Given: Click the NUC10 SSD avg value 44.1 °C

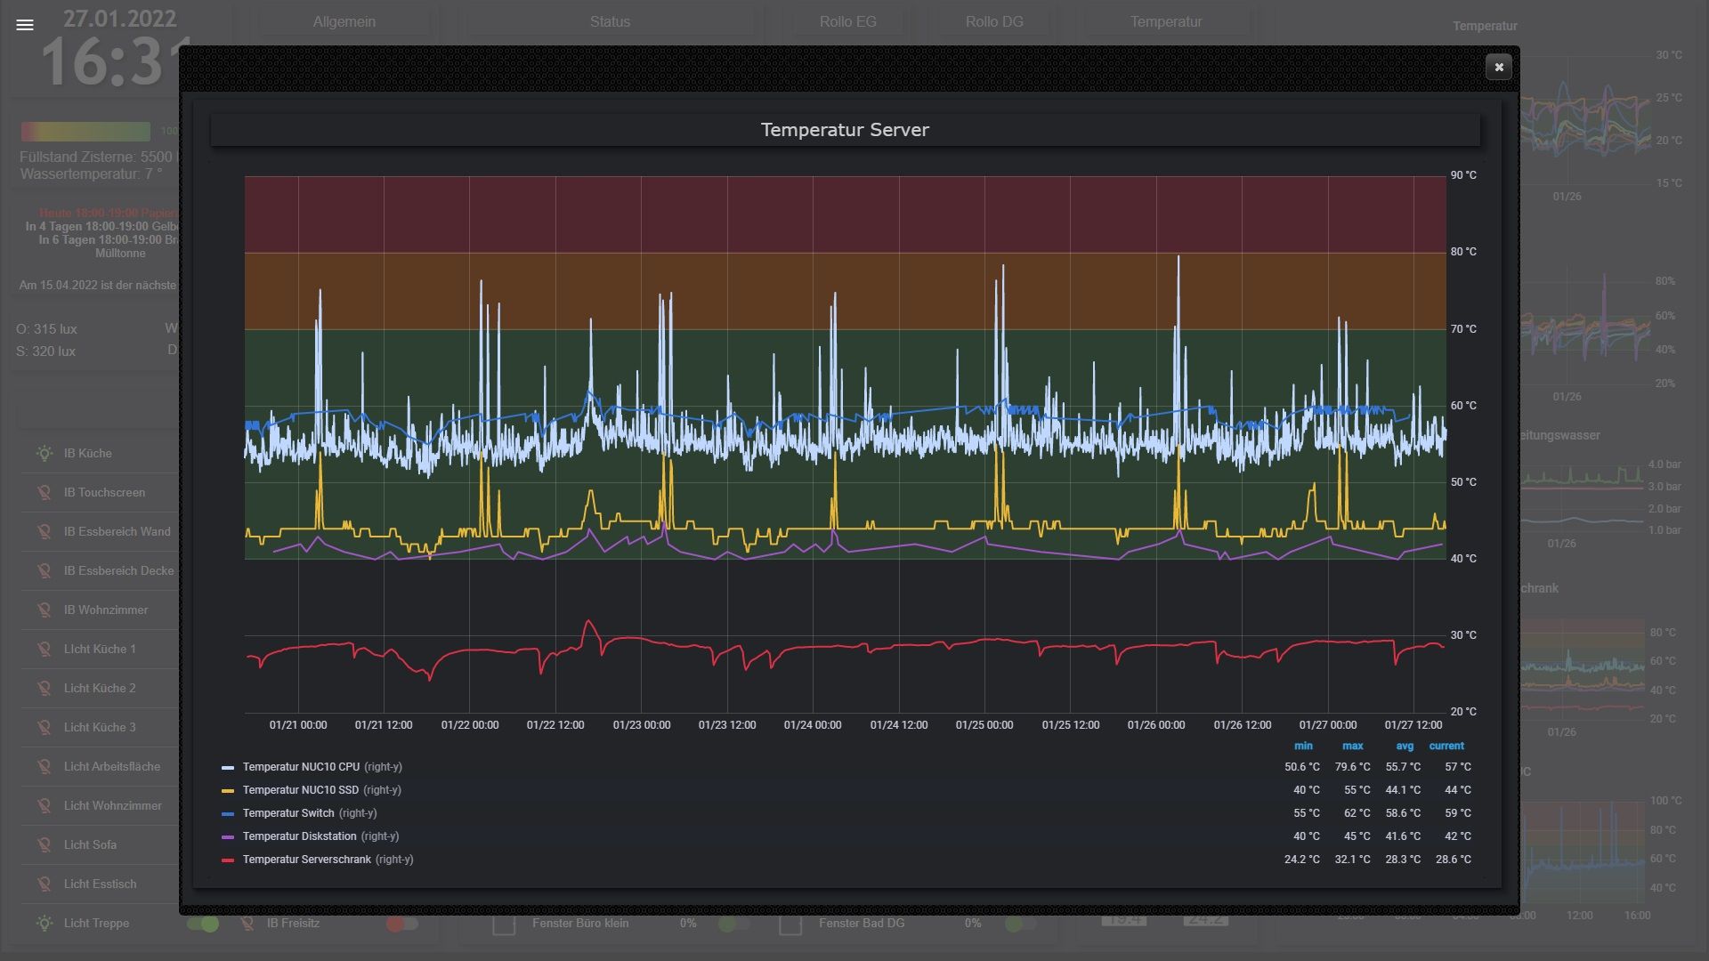Looking at the screenshot, I should click(x=1403, y=790).
